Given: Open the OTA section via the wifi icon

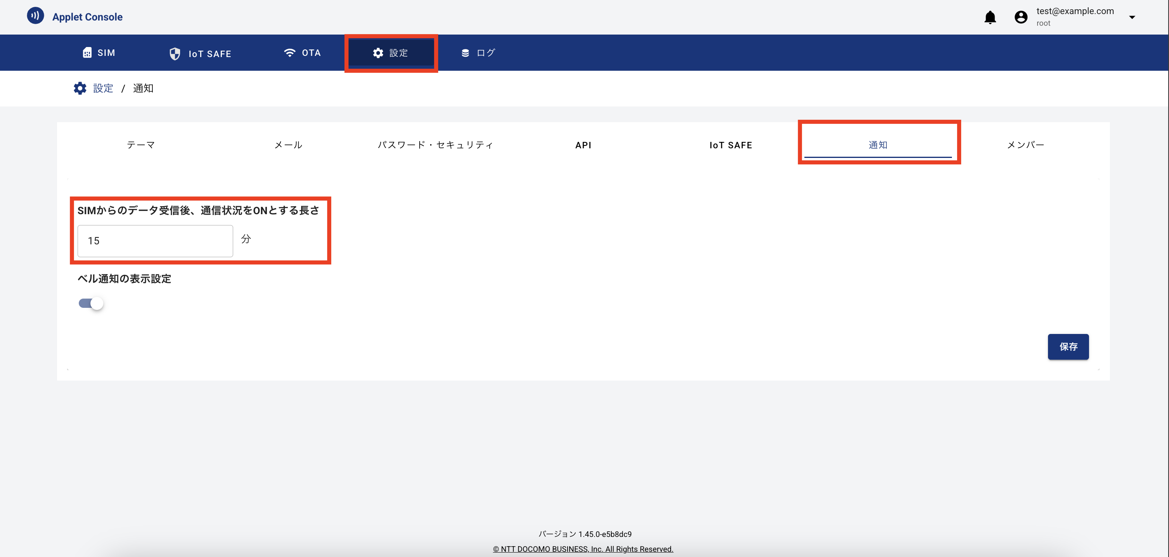Looking at the screenshot, I should pyautogui.click(x=289, y=52).
